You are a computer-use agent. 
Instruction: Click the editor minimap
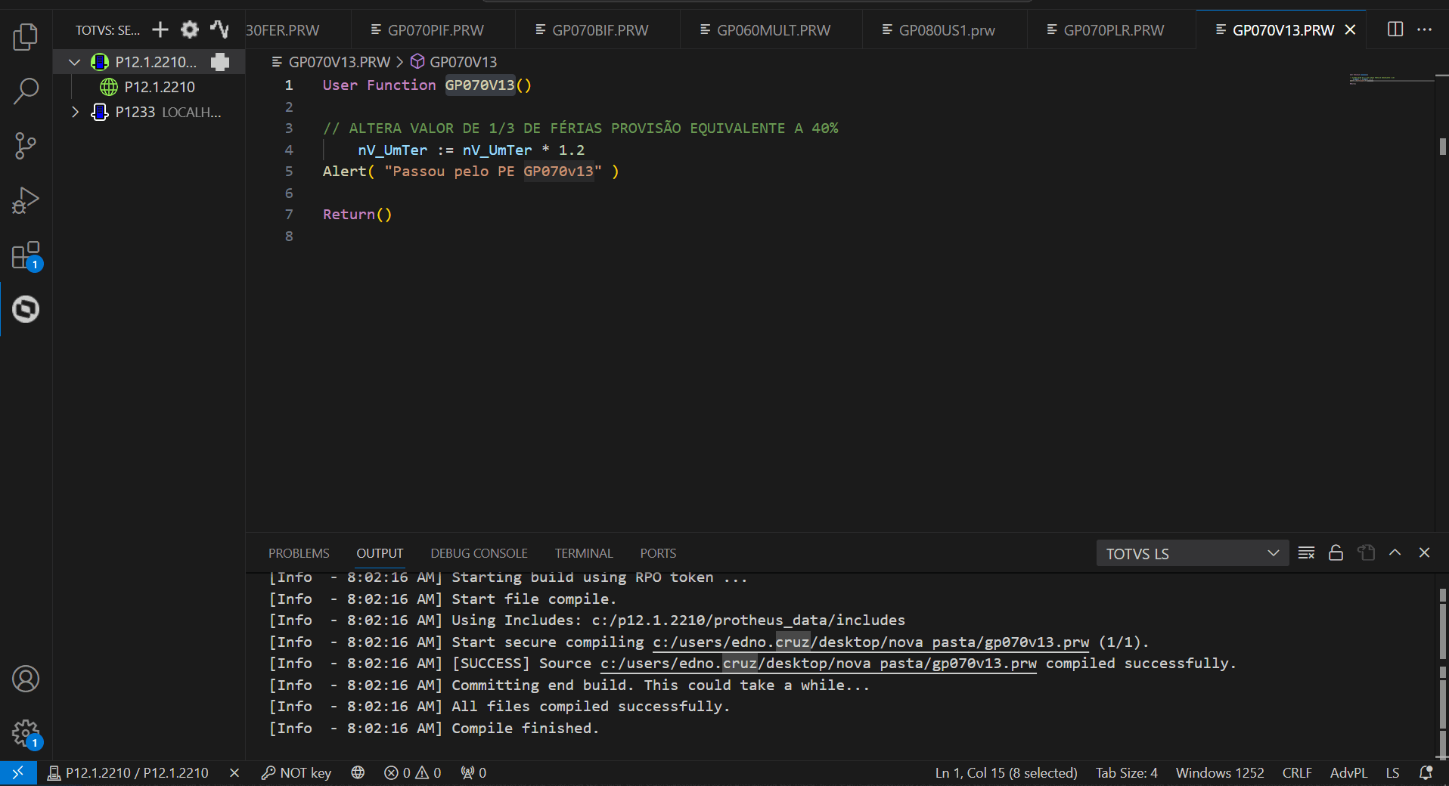click(x=1392, y=79)
